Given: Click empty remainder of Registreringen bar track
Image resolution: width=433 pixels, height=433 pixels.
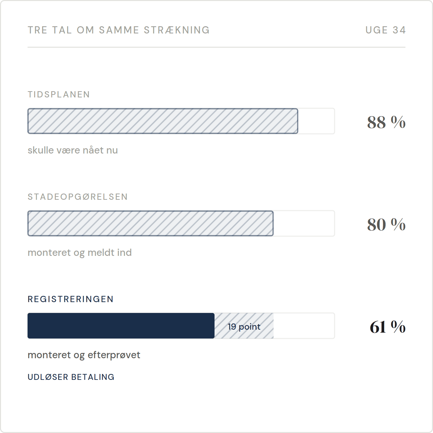Looking at the screenshot, I should click(304, 326).
